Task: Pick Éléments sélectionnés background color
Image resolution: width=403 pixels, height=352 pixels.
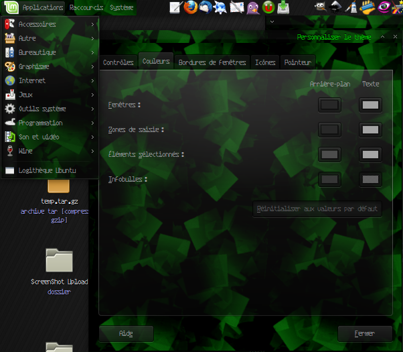Action: pos(329,154)
